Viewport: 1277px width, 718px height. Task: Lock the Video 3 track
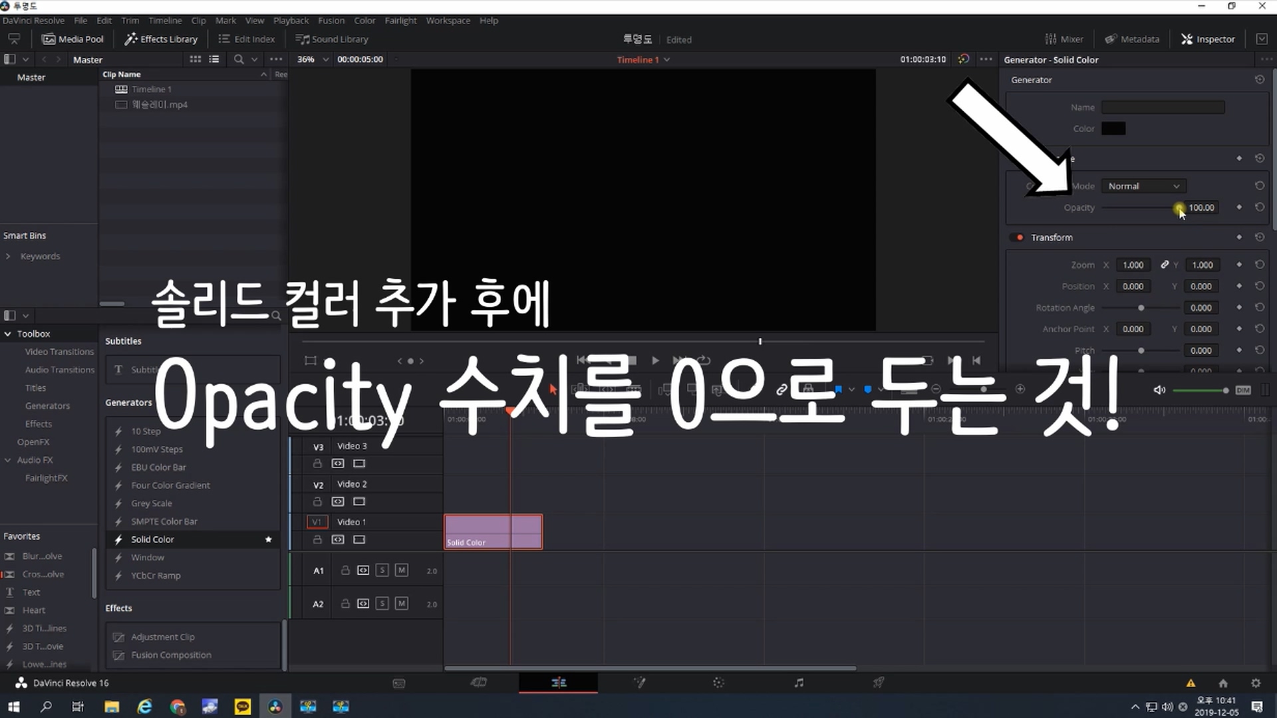pos(317,463)
